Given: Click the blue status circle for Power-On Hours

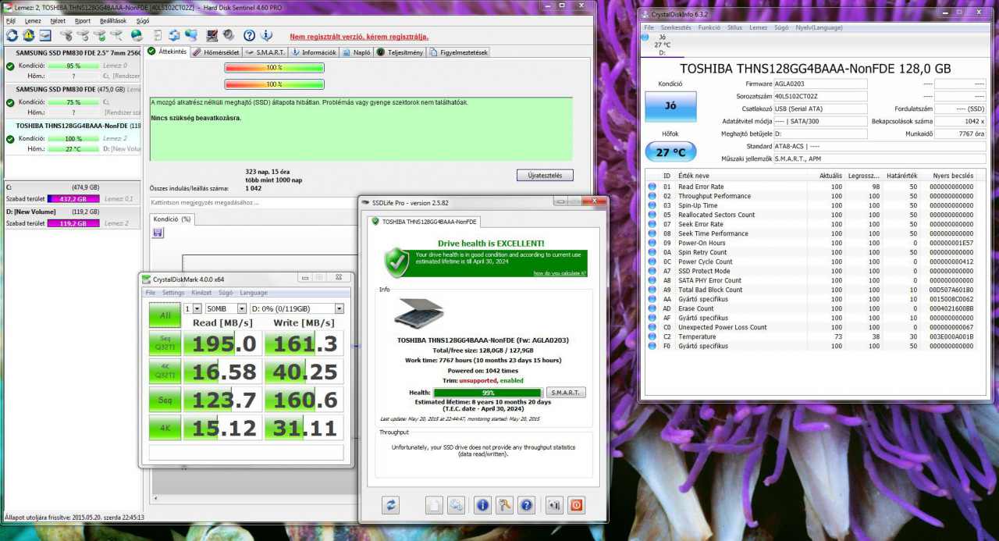Looking at the screenshot, I should [652, 243].
